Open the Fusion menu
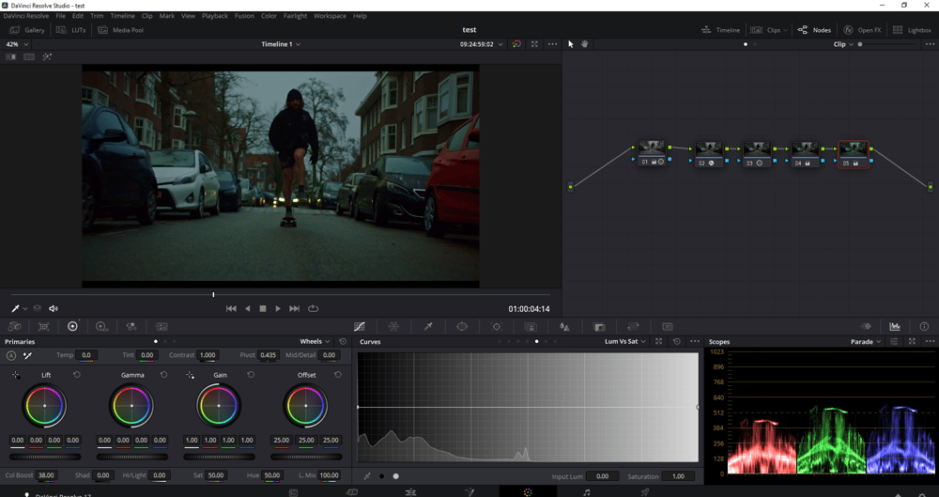This screenshot has width=939, height=497. [x=244, y=16]
